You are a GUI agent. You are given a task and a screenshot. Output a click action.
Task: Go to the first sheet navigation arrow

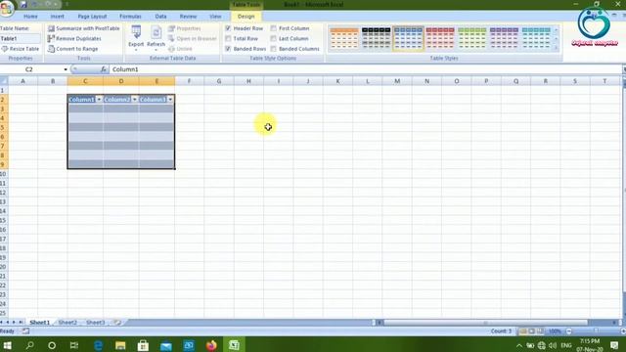click(x=2, y=322)
